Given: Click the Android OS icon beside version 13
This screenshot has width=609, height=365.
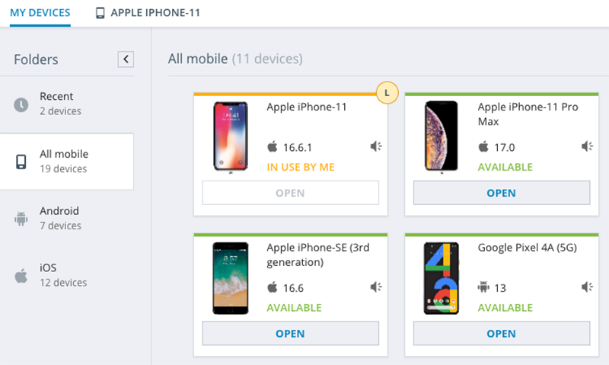Looking at the screenshot, I should tap(483, 287).
